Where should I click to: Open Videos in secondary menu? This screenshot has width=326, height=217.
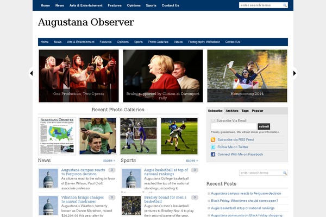tap(178, 42)
